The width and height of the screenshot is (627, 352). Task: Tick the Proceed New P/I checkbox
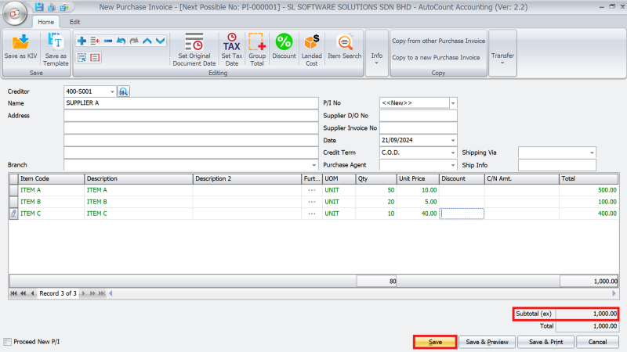coord(8,342)
